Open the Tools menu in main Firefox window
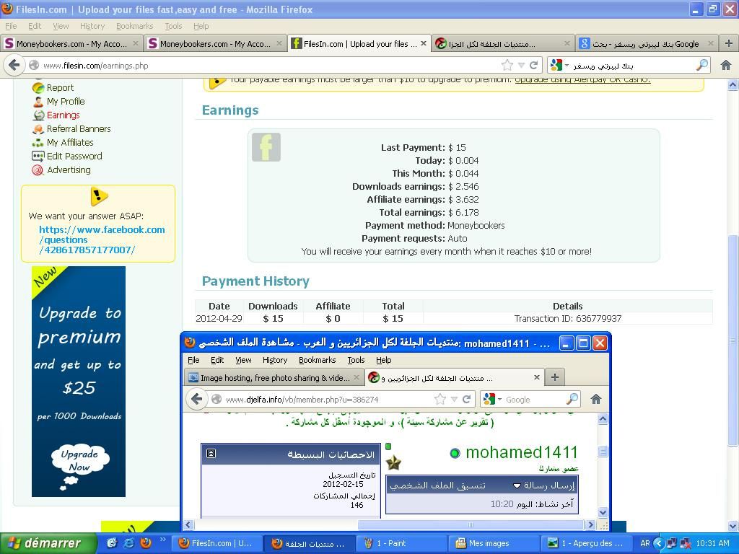 (173, 26)
